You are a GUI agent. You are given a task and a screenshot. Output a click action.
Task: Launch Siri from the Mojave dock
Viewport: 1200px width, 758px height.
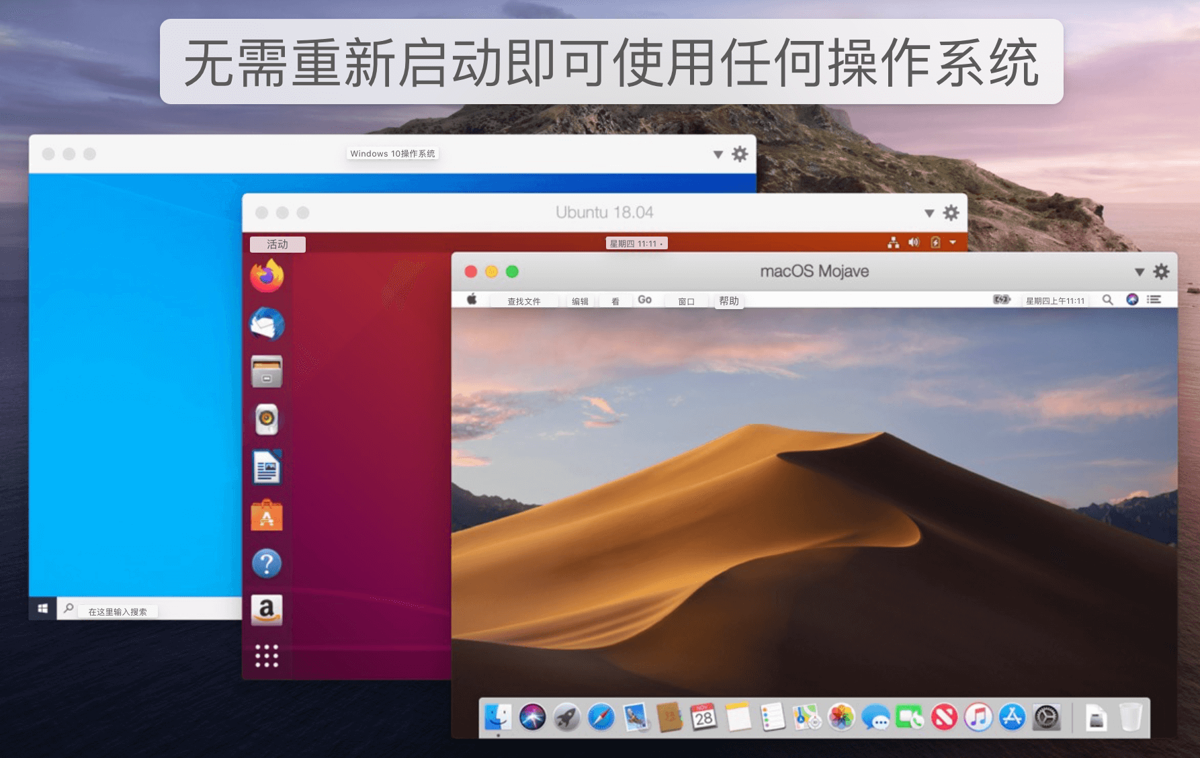tap(532, 718)
